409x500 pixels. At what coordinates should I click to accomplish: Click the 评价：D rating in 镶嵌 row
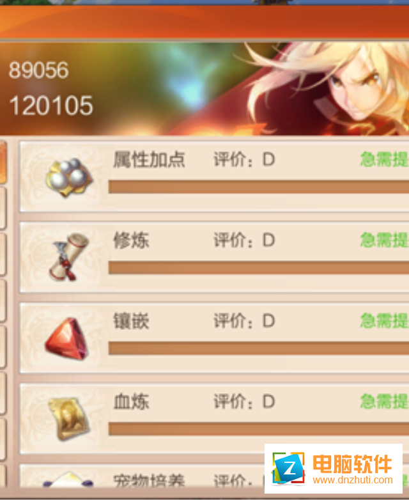(244, 320)
